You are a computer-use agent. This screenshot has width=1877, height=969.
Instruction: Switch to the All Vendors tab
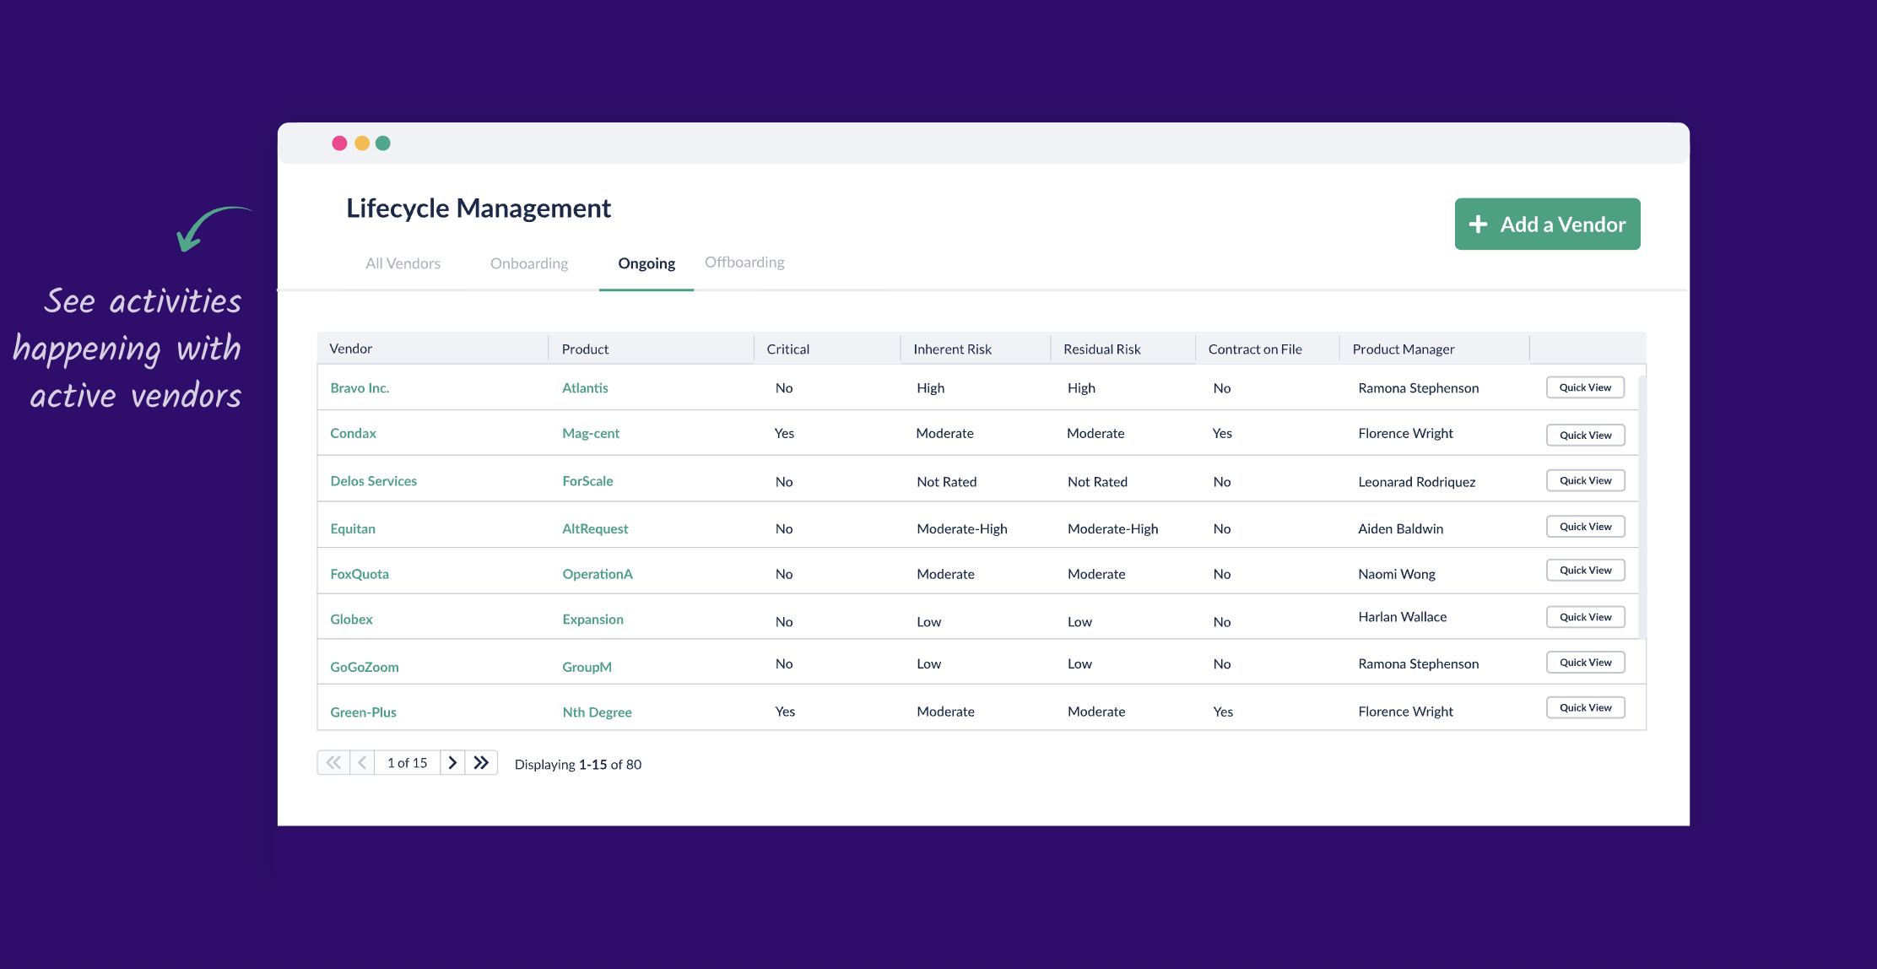[403, 263]
